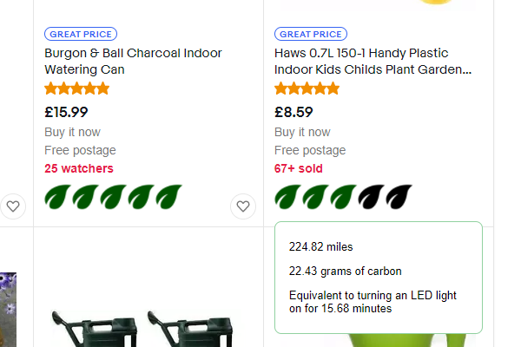Click the £15.99 price

[x=66, y=112]
